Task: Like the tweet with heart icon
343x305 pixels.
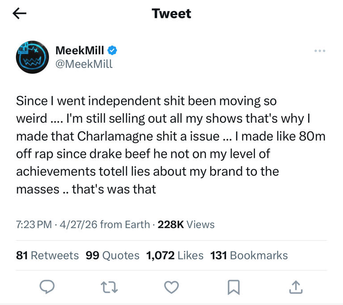Action: tap(171, 288)
